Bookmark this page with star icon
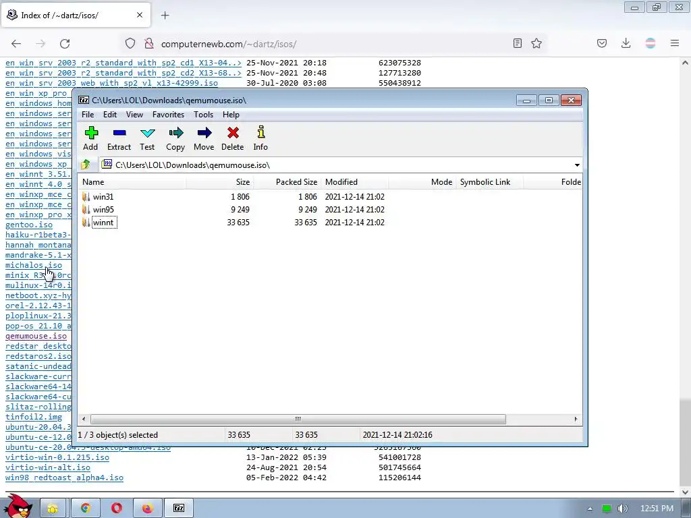Screen dimensions: 691x518 [x=536, y=43]
